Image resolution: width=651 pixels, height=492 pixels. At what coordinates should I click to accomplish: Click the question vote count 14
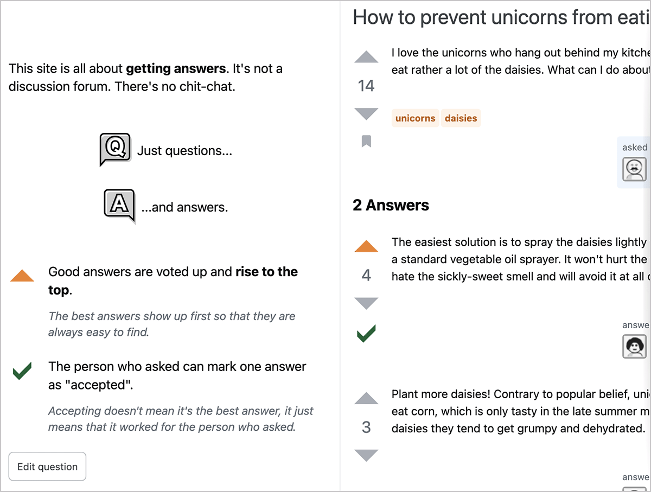[x=366, y=86]
